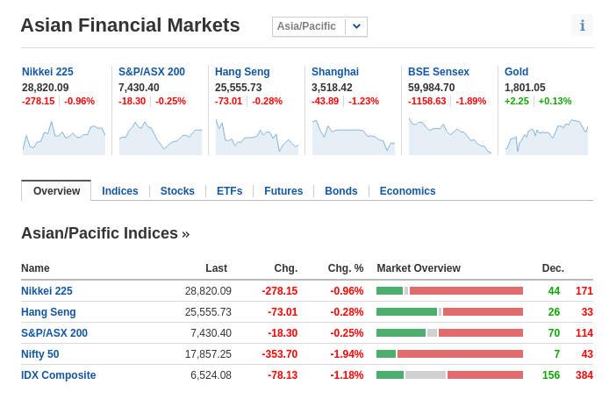Switch to the Stocks tab
Viewport: 609px width, 399px height.
177,191
